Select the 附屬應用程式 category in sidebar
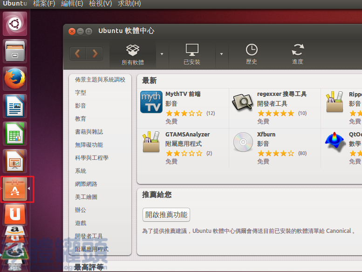Screen dimensions: 362x272 click(92, 249)
